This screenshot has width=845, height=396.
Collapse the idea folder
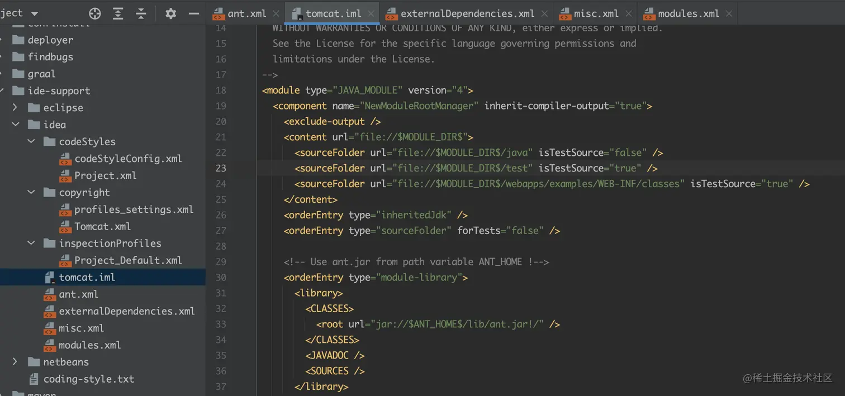[x=15, y=125]
